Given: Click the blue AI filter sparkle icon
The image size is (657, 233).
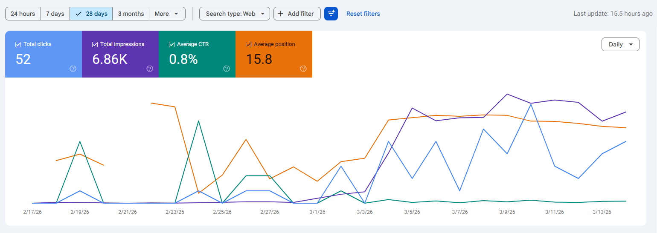Looking at the screenshot, I should coord(331,14).
